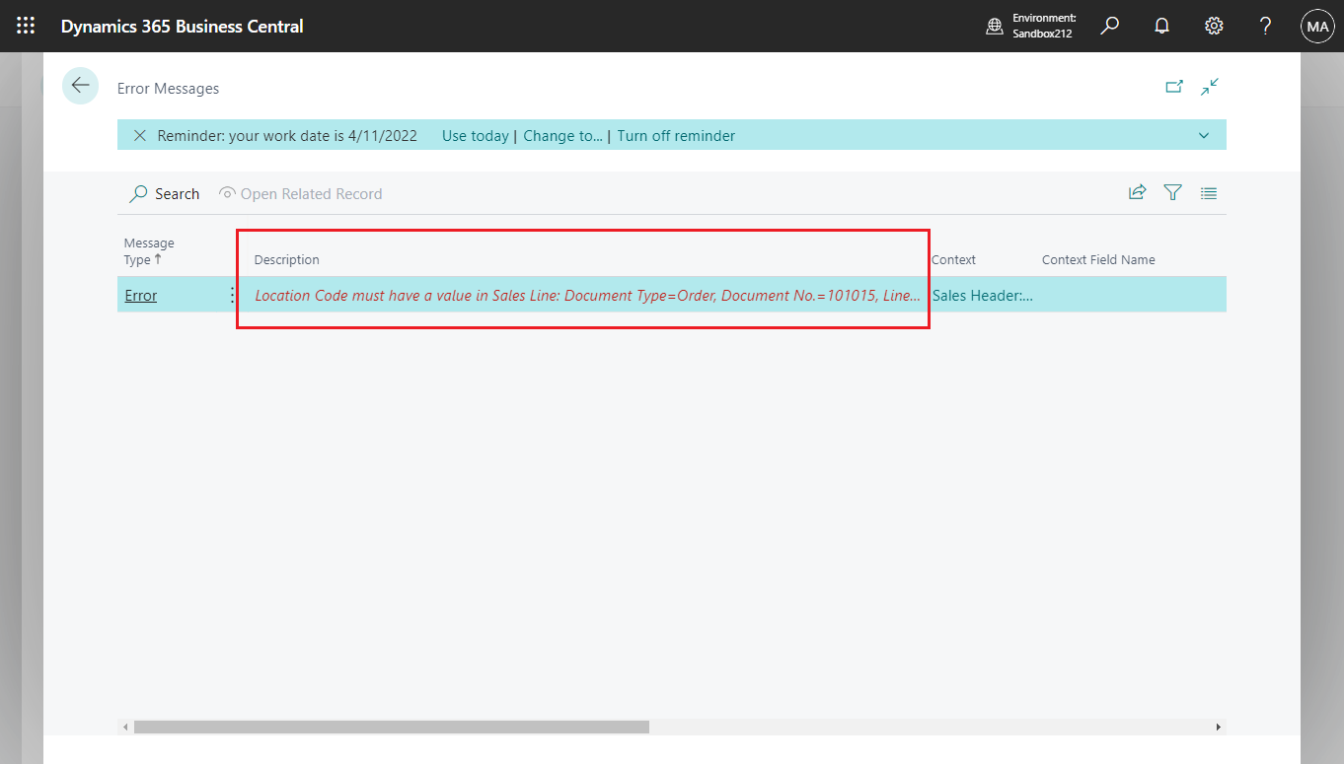Expand the reminder banner chevron
1344x764 pixels.
click(1203, 135)
